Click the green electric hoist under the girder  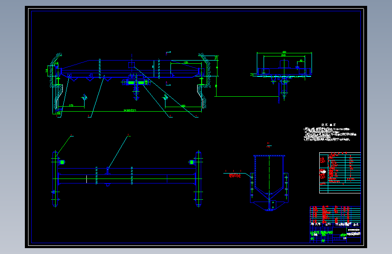[136, 83]
